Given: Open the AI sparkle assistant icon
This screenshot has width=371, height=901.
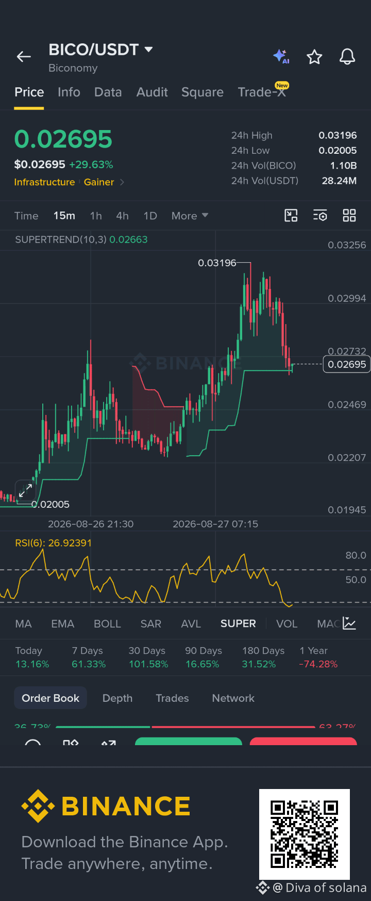Looking at the screenshot, I should pyautogui.click(x=281, y=56).
